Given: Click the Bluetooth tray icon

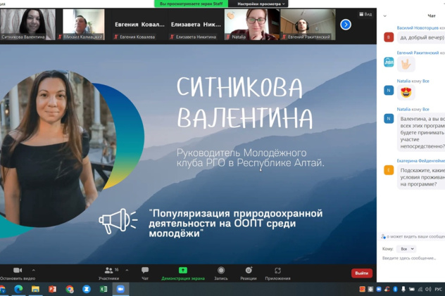Looking at the screenshot, I should [395, 289].
